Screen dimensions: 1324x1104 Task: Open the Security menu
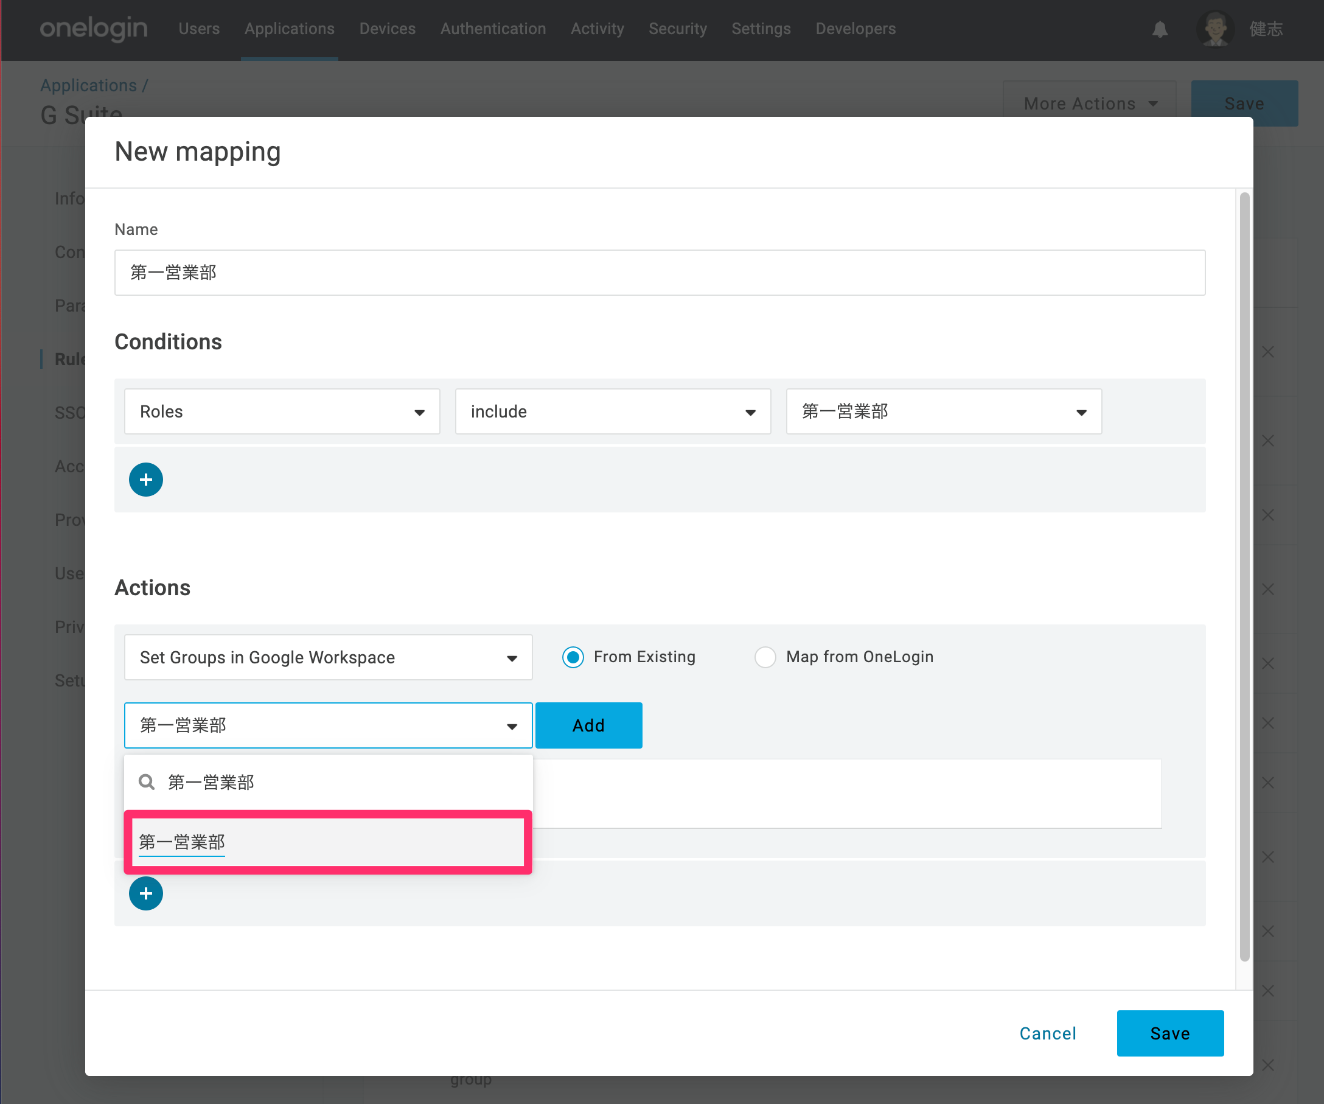click(678, 29)
